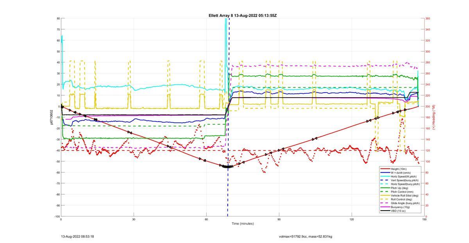Click the "p6710602" left axis label
This screenshot has height=243, width=469.
coord(51,117)
